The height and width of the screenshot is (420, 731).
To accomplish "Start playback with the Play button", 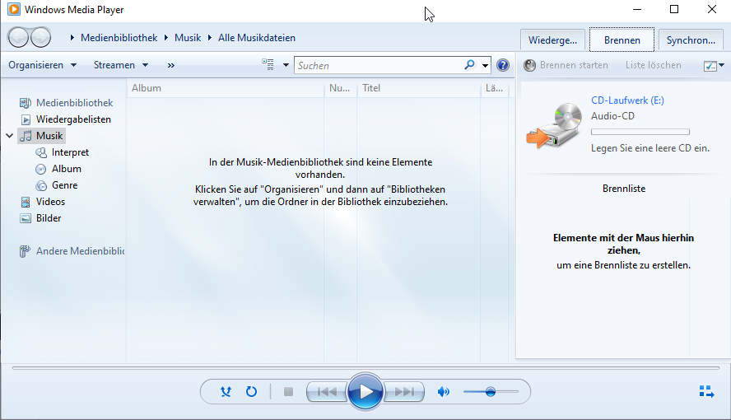I will pos(365,391).
